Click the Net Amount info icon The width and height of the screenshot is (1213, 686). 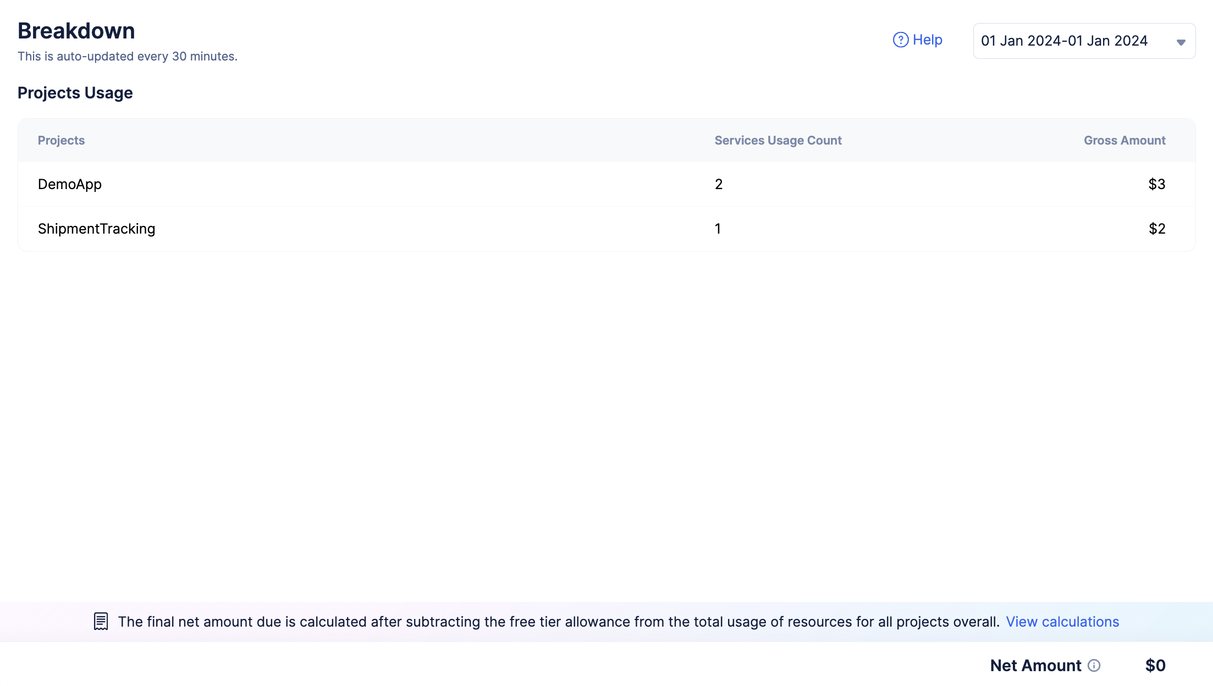coord(1094,666)
